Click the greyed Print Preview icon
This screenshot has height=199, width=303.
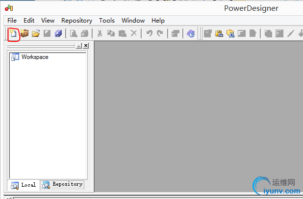(74, 33)
